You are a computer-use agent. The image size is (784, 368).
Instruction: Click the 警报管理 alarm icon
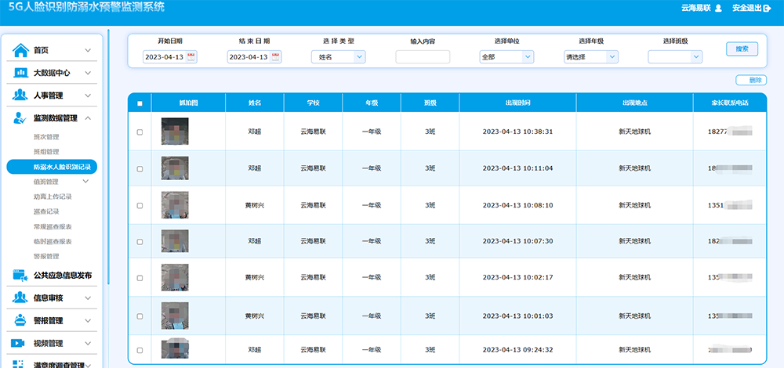[20, 320]
